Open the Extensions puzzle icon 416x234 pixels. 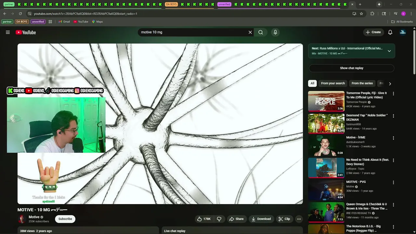(372, 14)
